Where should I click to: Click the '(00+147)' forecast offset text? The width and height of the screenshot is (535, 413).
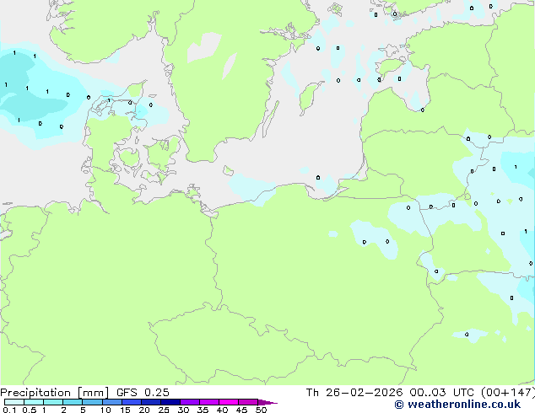pos(508,393)
